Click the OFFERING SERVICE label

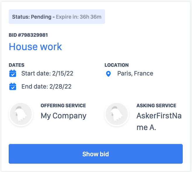pos(63,106)
